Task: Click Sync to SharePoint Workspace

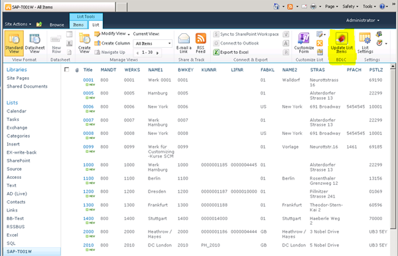Action: (246, 34)
